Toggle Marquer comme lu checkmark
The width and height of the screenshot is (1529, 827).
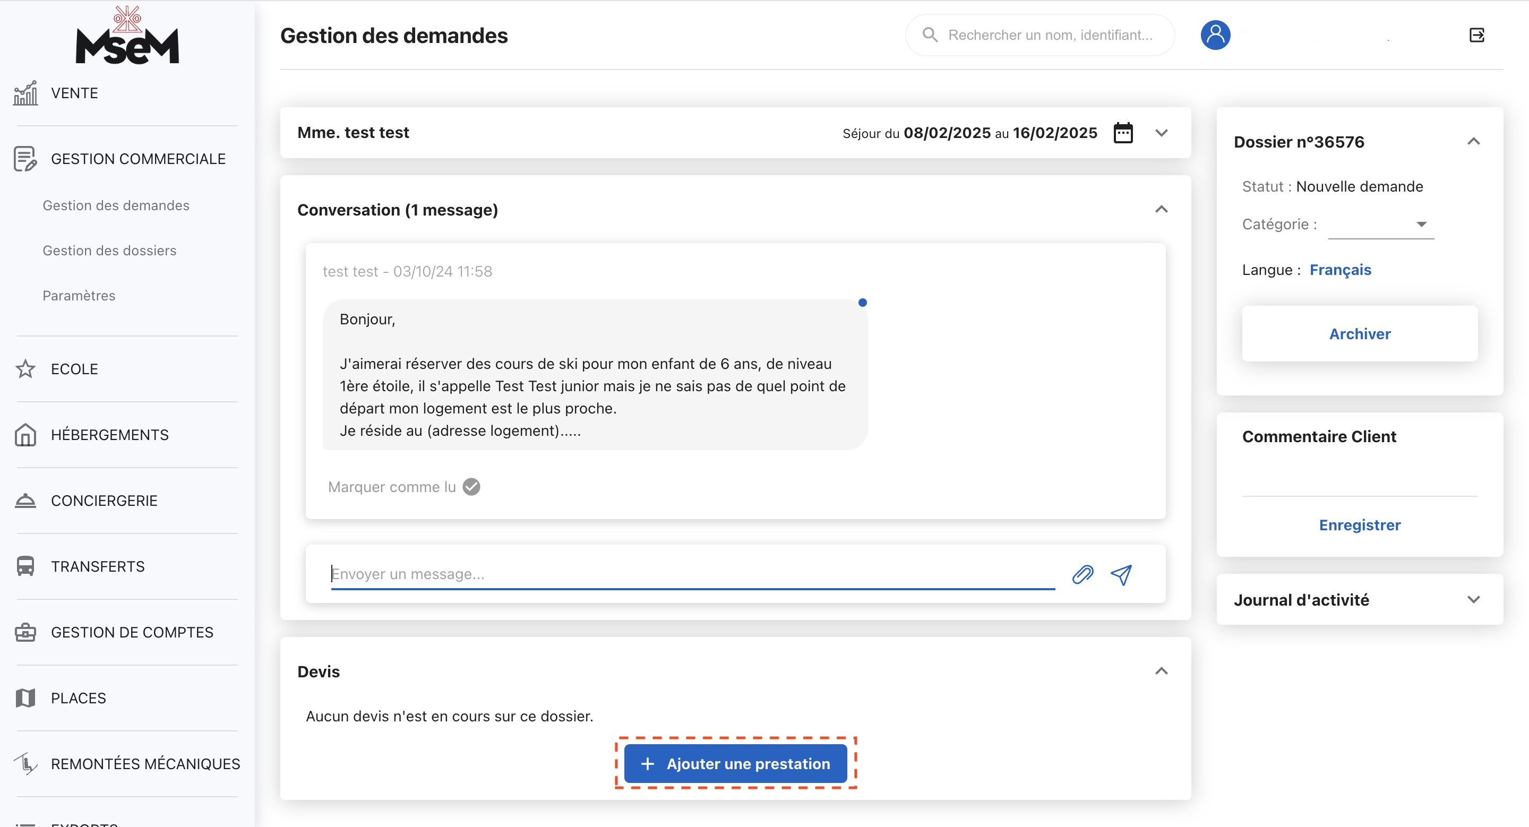click(471, 486)
